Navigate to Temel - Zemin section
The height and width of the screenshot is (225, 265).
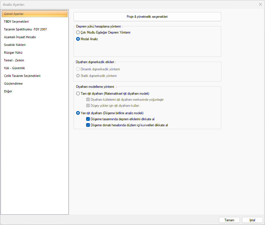14,60
